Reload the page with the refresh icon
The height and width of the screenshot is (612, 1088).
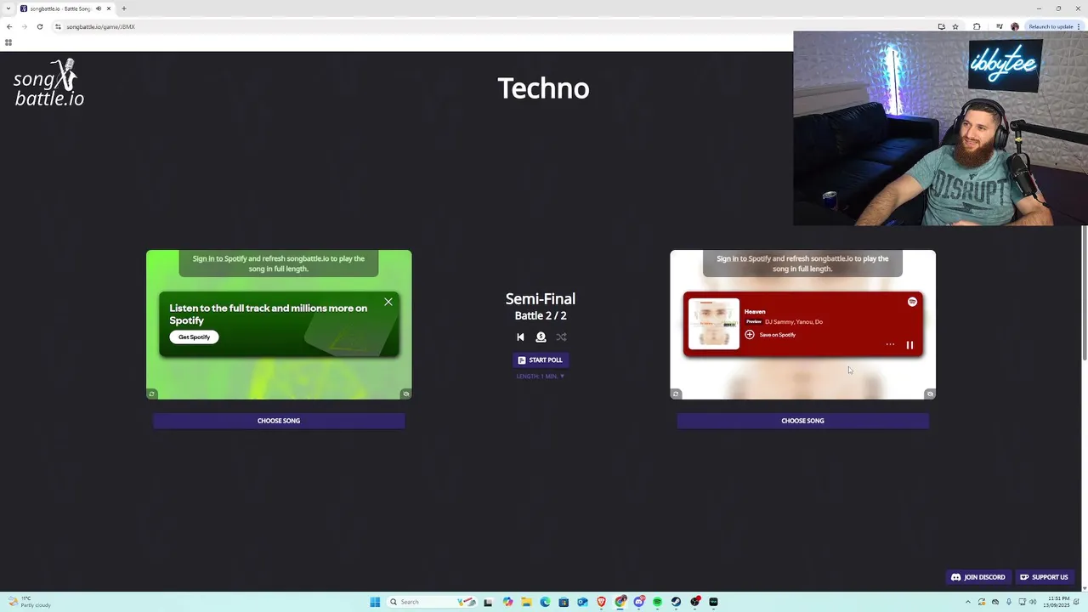pos(39,26)
